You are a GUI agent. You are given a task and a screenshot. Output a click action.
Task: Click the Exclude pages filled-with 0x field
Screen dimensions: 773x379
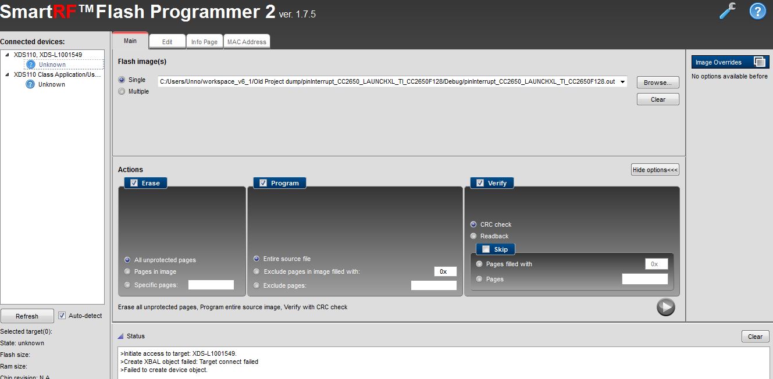[446, 271]
